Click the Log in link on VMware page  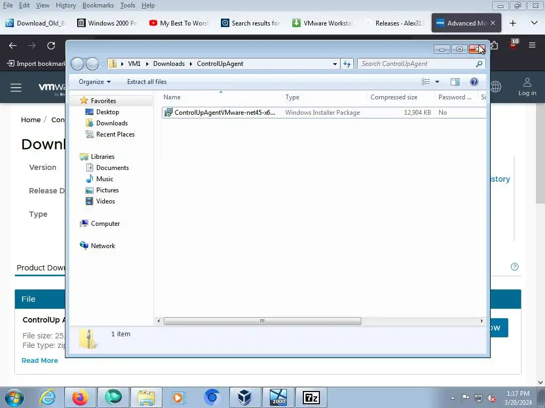[527, 87]
